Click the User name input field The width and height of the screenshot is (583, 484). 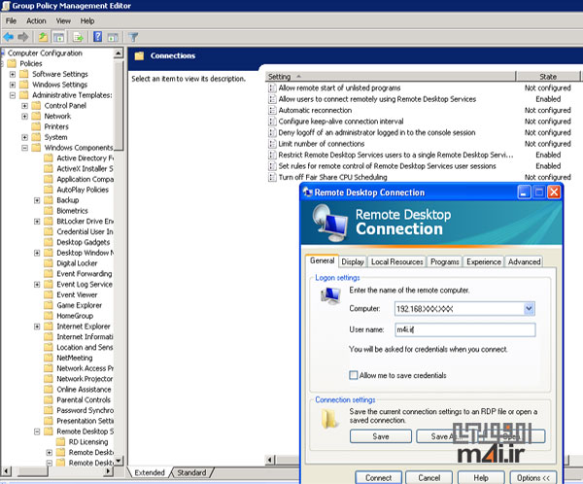pos(465,329)
